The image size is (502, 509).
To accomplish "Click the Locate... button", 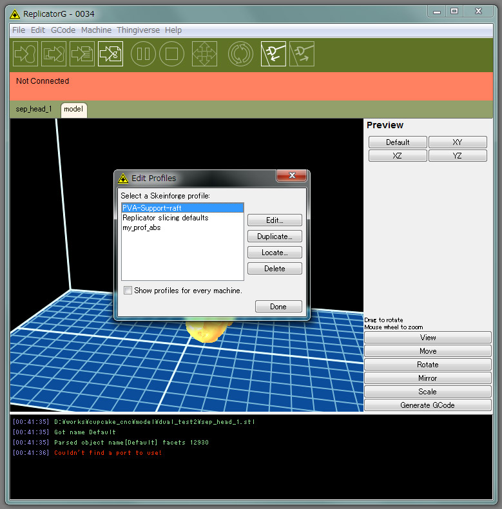I will (275, 252).
